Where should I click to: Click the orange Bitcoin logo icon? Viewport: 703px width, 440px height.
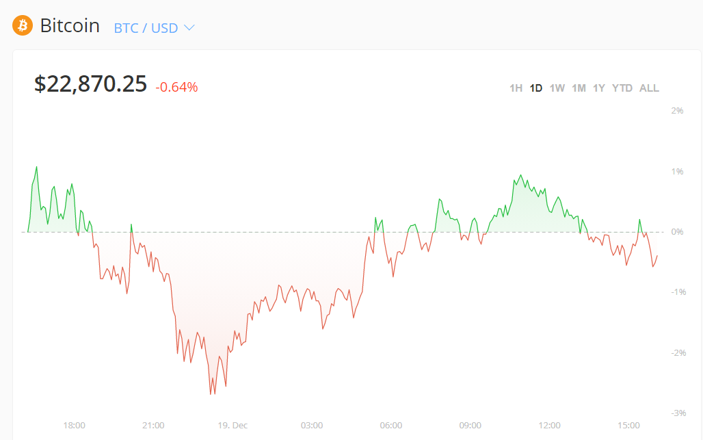[x=23, y=26]
